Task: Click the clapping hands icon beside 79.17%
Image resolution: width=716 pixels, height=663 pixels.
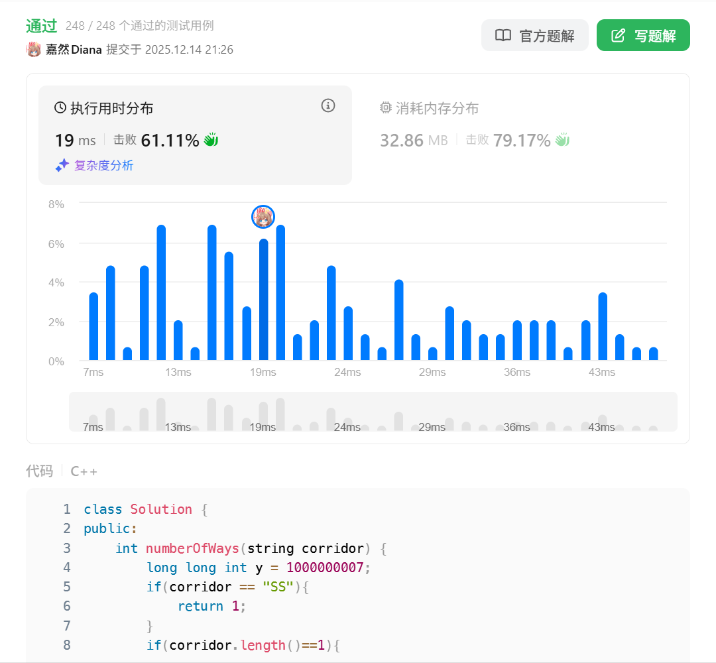Action: pyautogui.click(x=562, y=140)
